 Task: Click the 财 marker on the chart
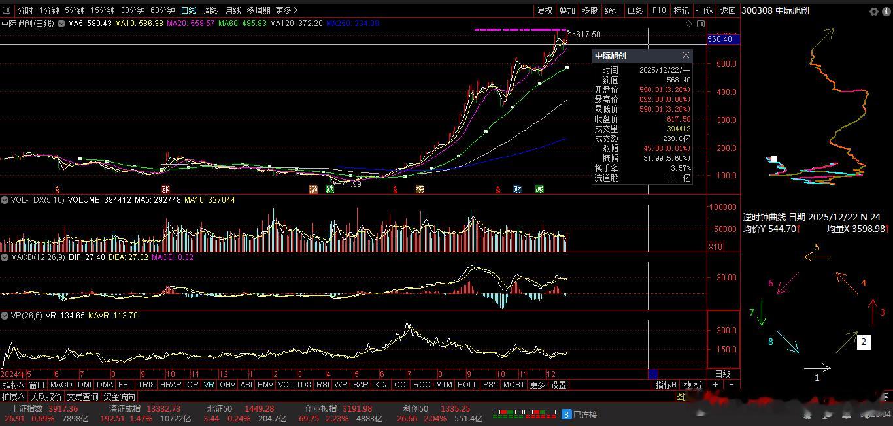[517, 189]
